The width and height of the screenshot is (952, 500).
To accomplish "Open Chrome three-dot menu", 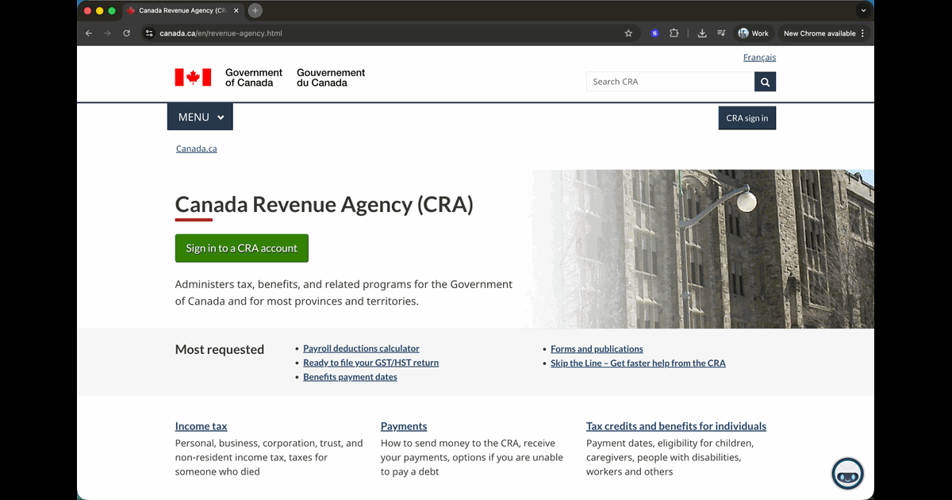I will pos(862,33).
